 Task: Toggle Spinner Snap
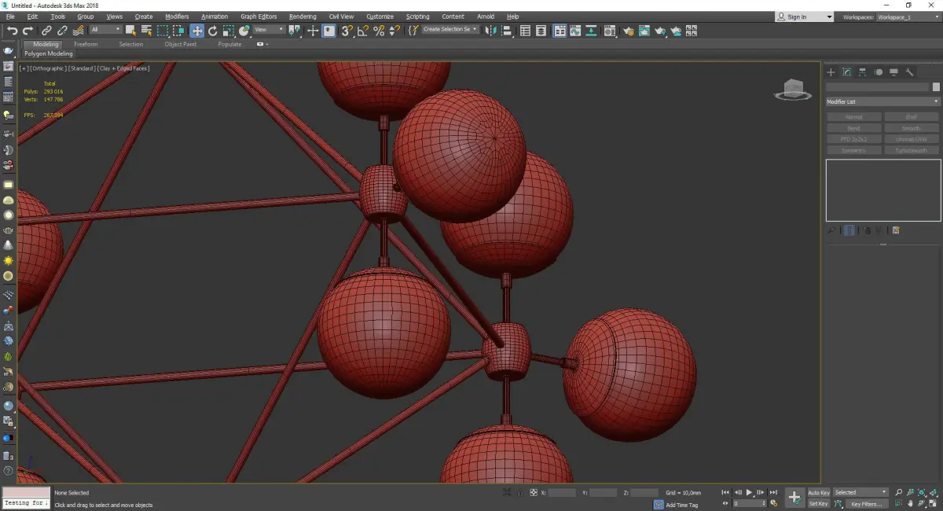tap(394, 31)
